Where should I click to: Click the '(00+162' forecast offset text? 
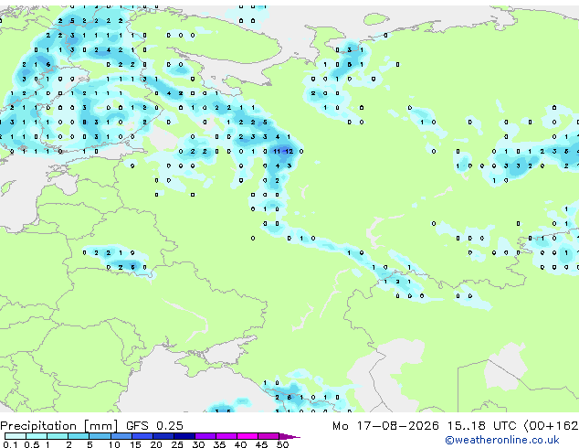click(551, 426)
